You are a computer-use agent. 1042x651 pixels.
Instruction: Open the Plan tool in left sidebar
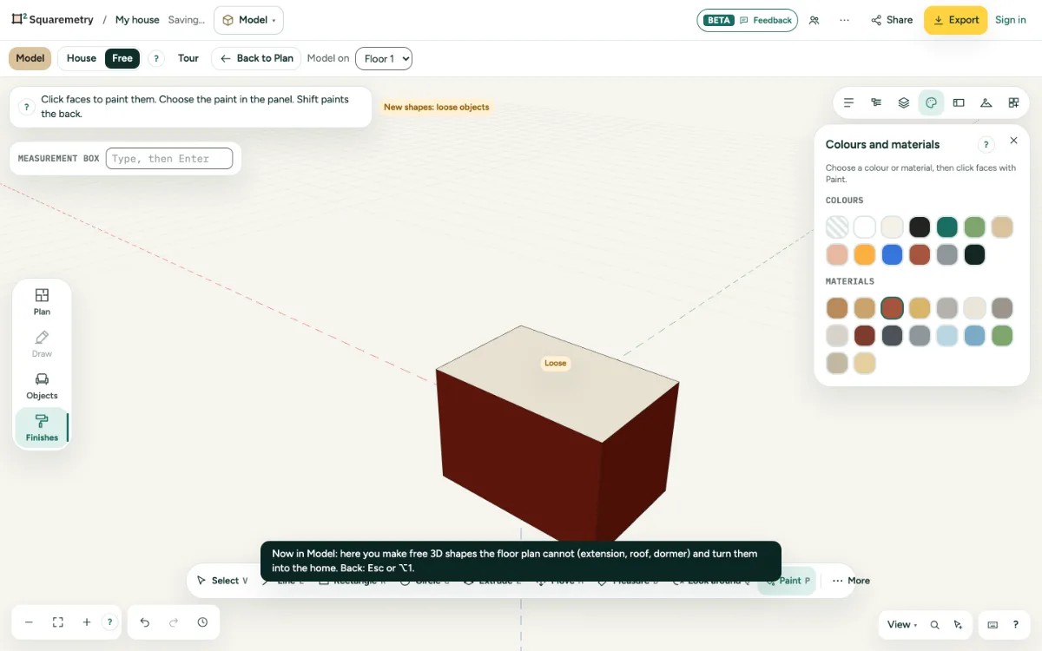tap(42, 301)
